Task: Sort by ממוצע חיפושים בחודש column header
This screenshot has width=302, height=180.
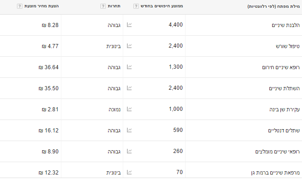Action: coord(162,6)
